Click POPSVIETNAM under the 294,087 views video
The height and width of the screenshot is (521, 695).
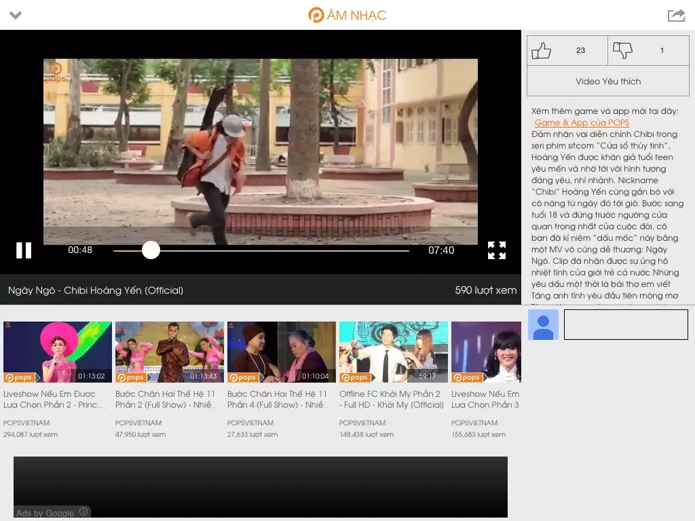(x=26, y=423)
